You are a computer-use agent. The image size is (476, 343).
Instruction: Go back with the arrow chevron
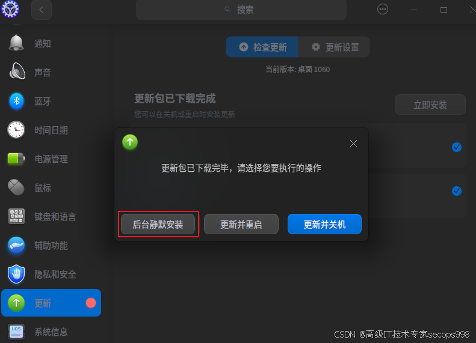tap(42, 10)
